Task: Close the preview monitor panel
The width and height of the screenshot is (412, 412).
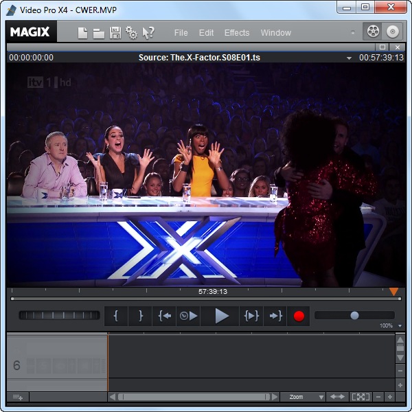Action: click(398, 47)
